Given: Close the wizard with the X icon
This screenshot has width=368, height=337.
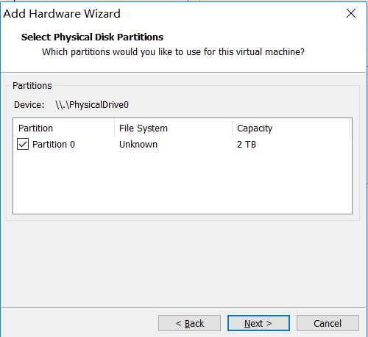Looking at the screenshot, I should point(351,13).
